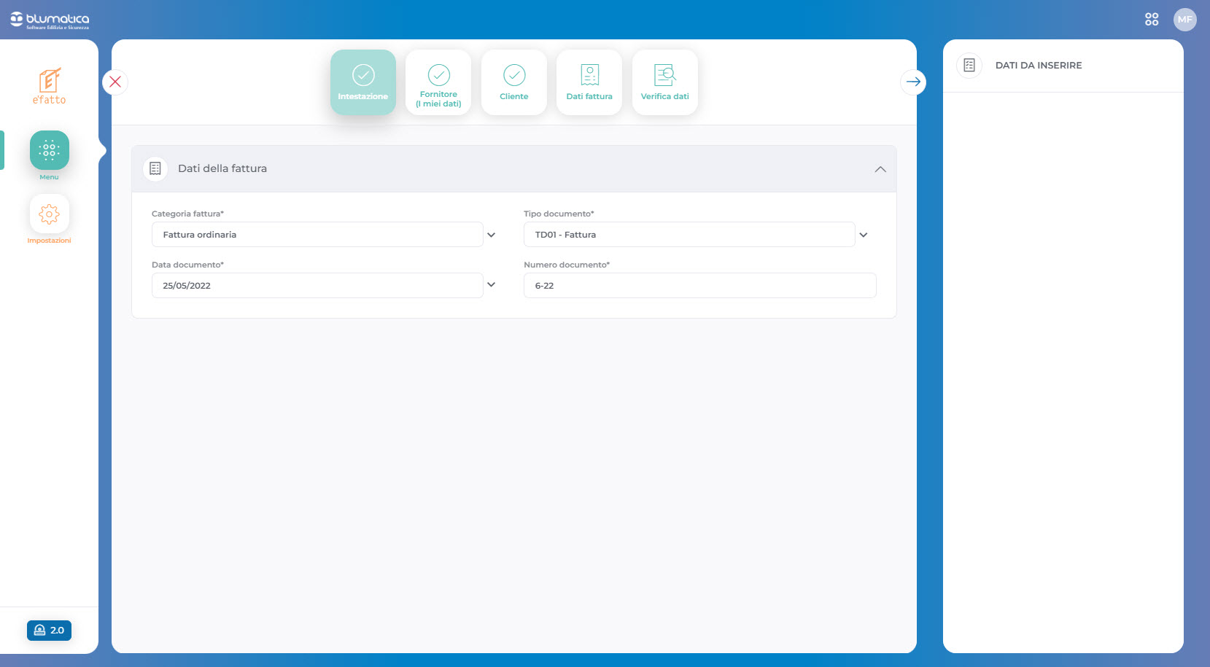
Task: Open Impostazioni gear settings
Action: 50,214
